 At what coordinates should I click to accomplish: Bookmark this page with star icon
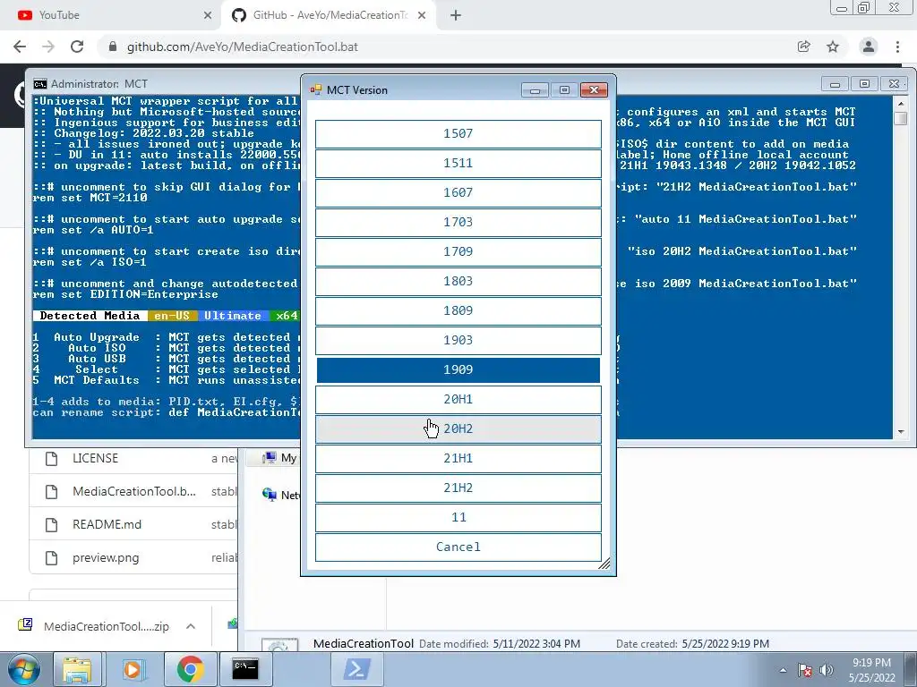(x=833, y=47)
